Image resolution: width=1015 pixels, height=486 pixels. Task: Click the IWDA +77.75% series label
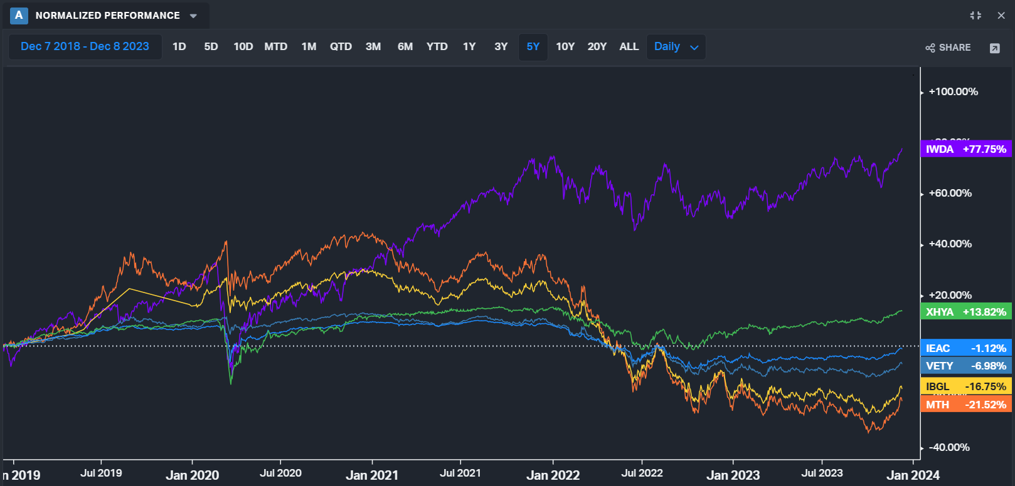tap(966, 149)
